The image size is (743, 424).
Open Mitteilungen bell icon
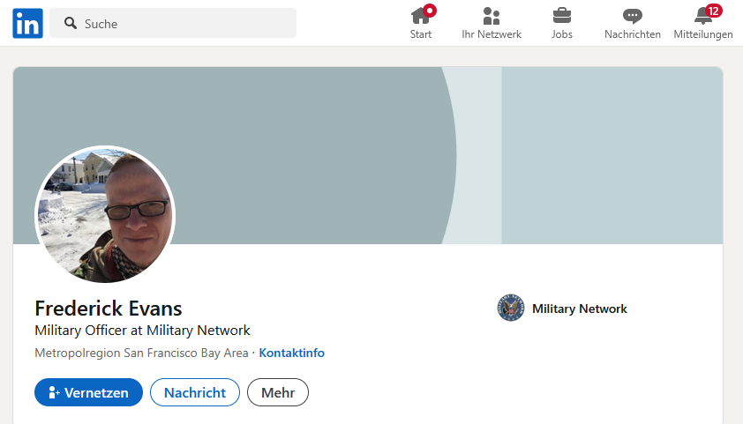coord(703,16)
